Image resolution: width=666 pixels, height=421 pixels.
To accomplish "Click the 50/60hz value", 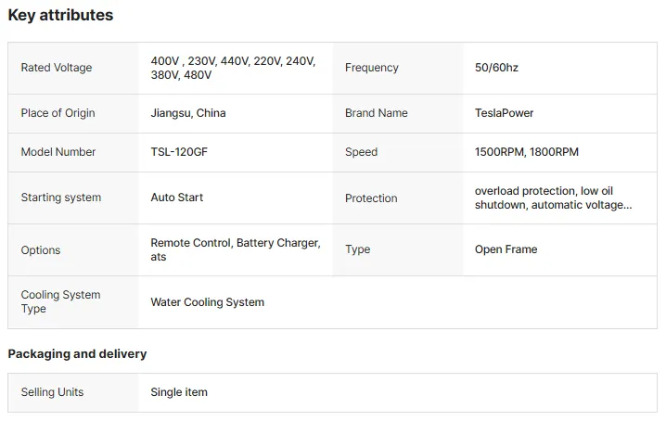I will (496, 68).
